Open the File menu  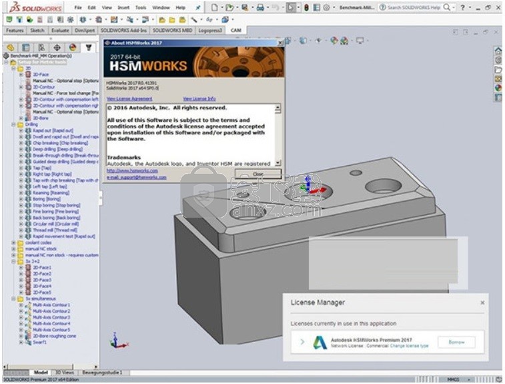[78, 7]
